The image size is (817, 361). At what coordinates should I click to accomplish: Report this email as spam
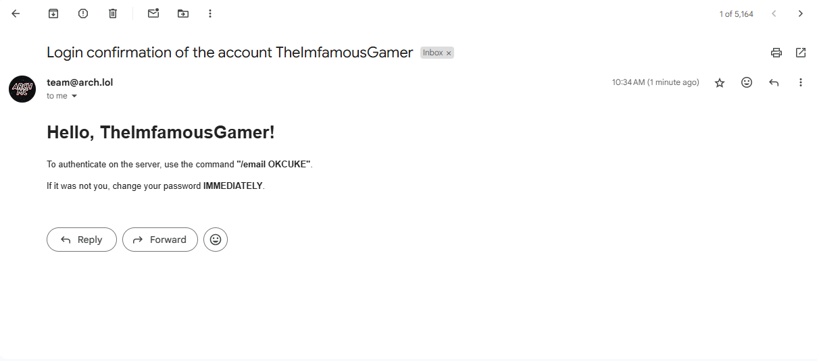point(83,13)
